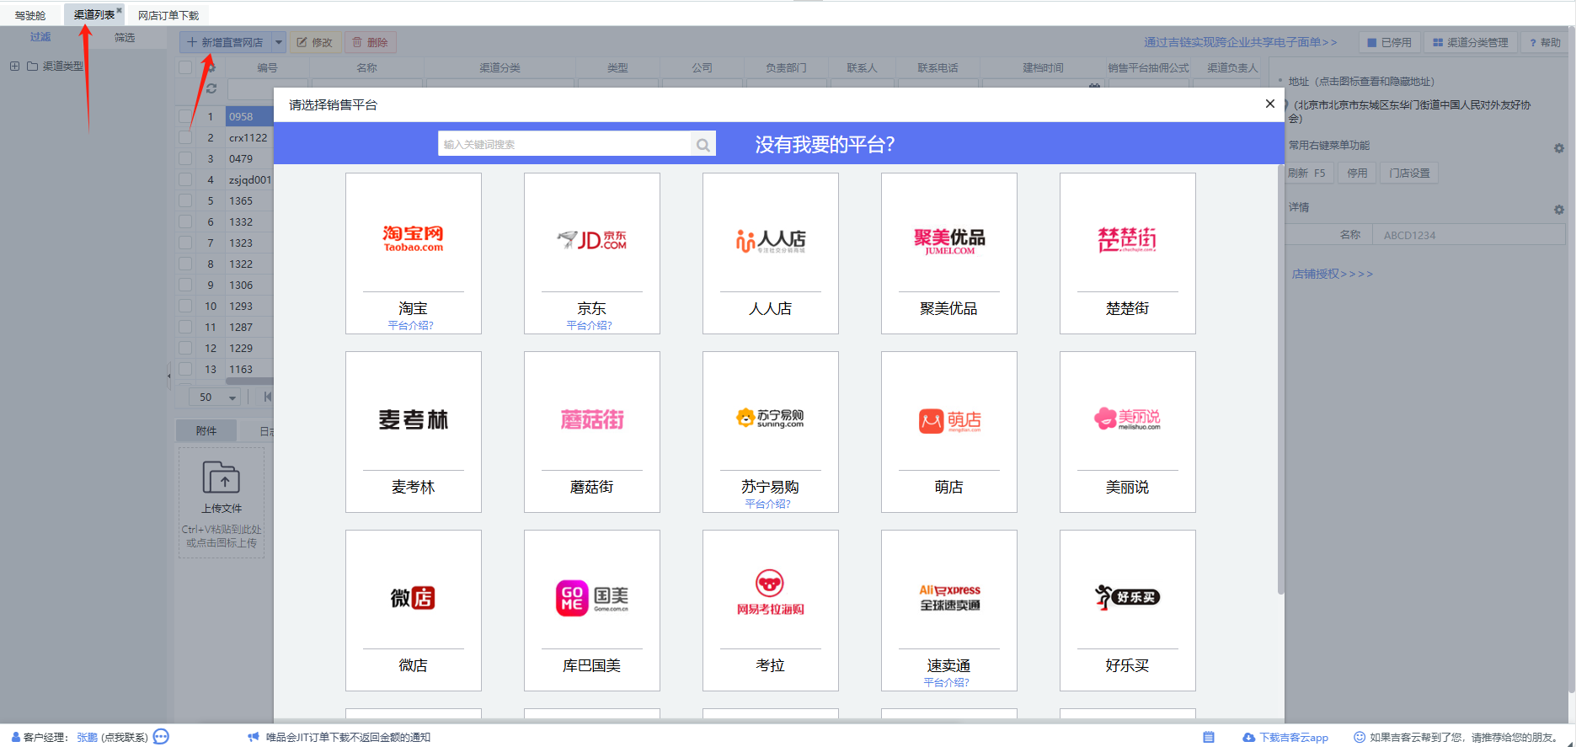This screenshot has width=1576, height=747.
Task: Open 平台介绍 link under 京东
Action: tap(589, 326)
